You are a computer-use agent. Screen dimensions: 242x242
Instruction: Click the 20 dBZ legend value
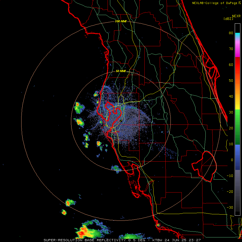click(231, 128)
